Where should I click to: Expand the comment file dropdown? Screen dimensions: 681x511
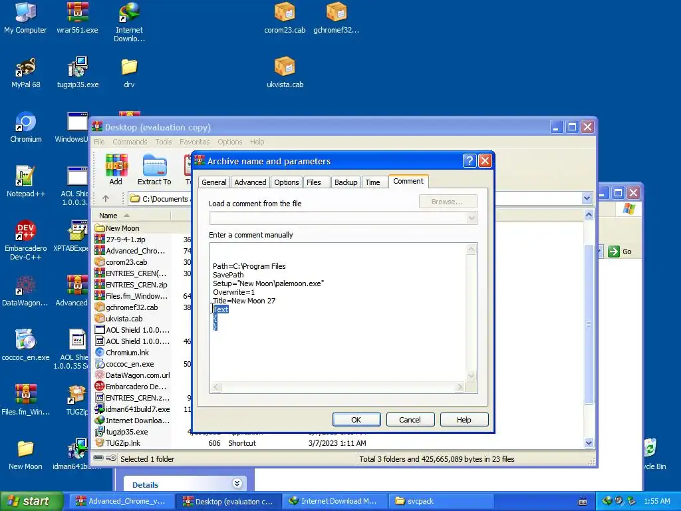click(472, 218)
